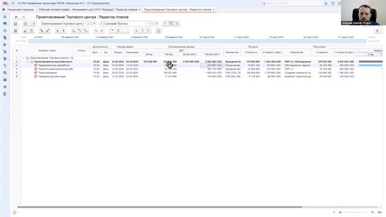Open the hamburger main menu icon
The image size is (386, 217).
13,3
